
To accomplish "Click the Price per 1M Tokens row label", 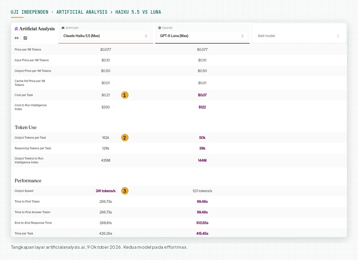I will coord(28,50).
